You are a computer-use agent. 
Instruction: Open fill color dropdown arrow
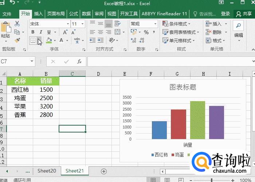(x=55, y=40)
